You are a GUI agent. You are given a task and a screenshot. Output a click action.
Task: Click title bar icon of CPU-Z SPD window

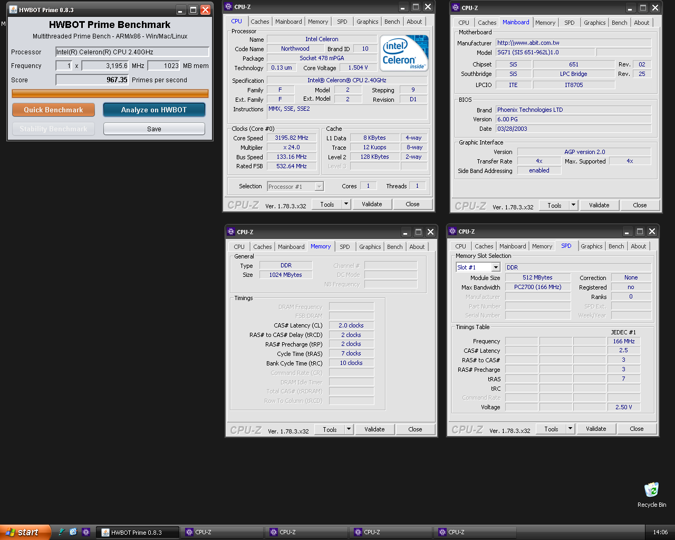tap(452, 231)
